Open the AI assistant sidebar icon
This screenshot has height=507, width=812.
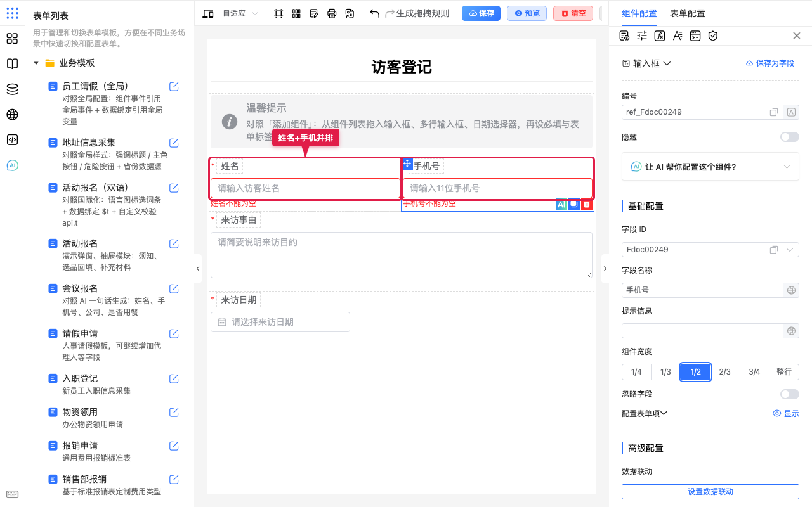coord(12,165)
